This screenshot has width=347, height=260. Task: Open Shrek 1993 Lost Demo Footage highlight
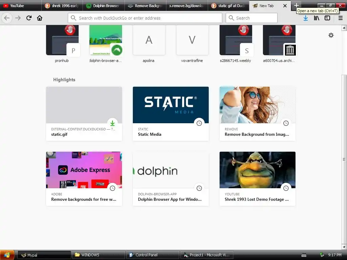click(258, 179)
